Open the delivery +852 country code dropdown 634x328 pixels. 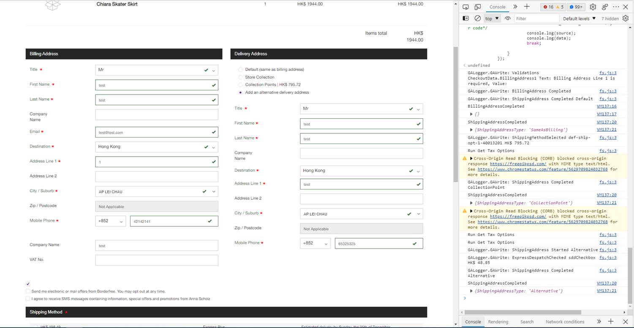(316, 244)
